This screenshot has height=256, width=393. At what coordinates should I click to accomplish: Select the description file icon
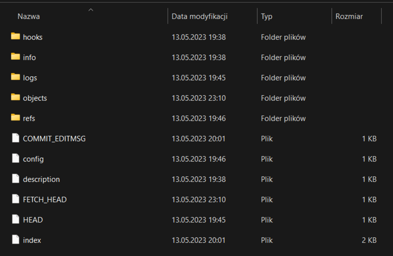pos(15,179)
